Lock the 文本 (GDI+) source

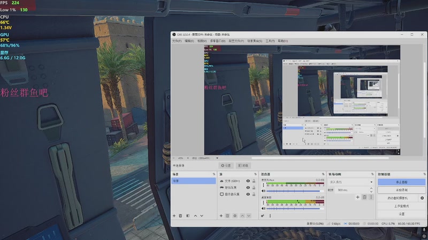point(254,181)
